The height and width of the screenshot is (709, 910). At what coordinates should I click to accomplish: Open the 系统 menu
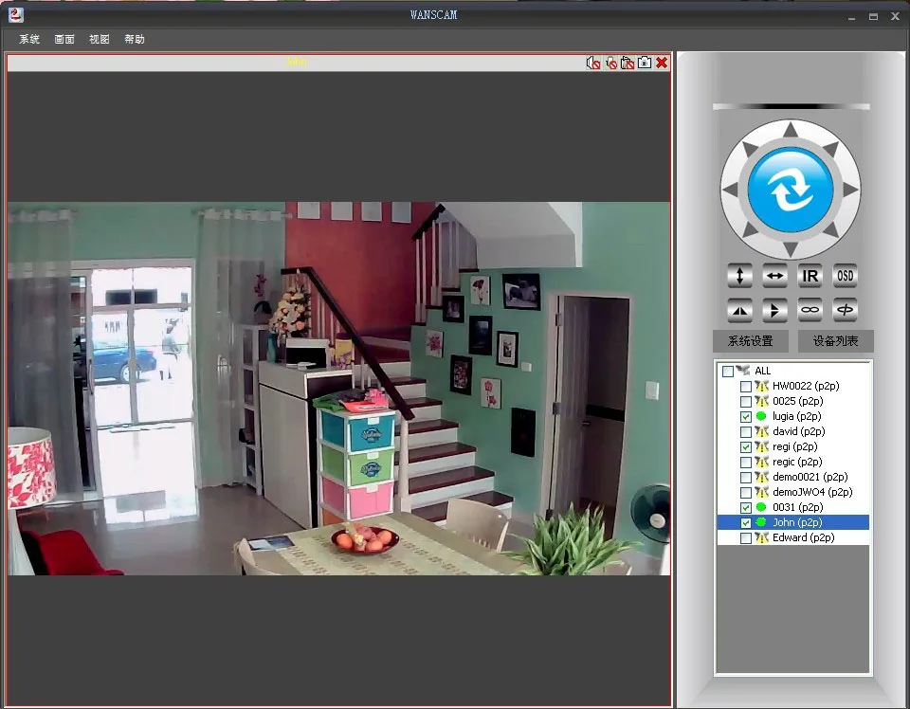coord(29,39)
